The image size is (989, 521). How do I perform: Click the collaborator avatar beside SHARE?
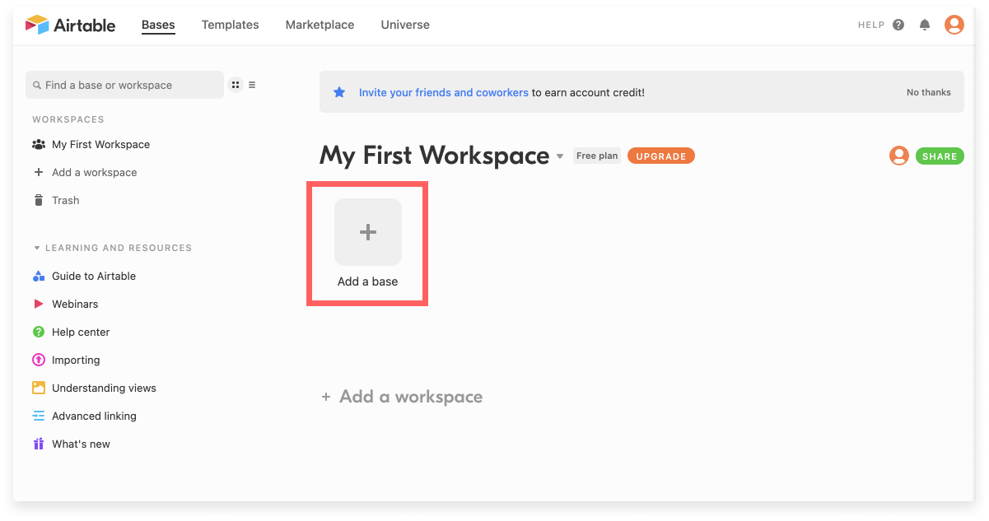point(899,156)
